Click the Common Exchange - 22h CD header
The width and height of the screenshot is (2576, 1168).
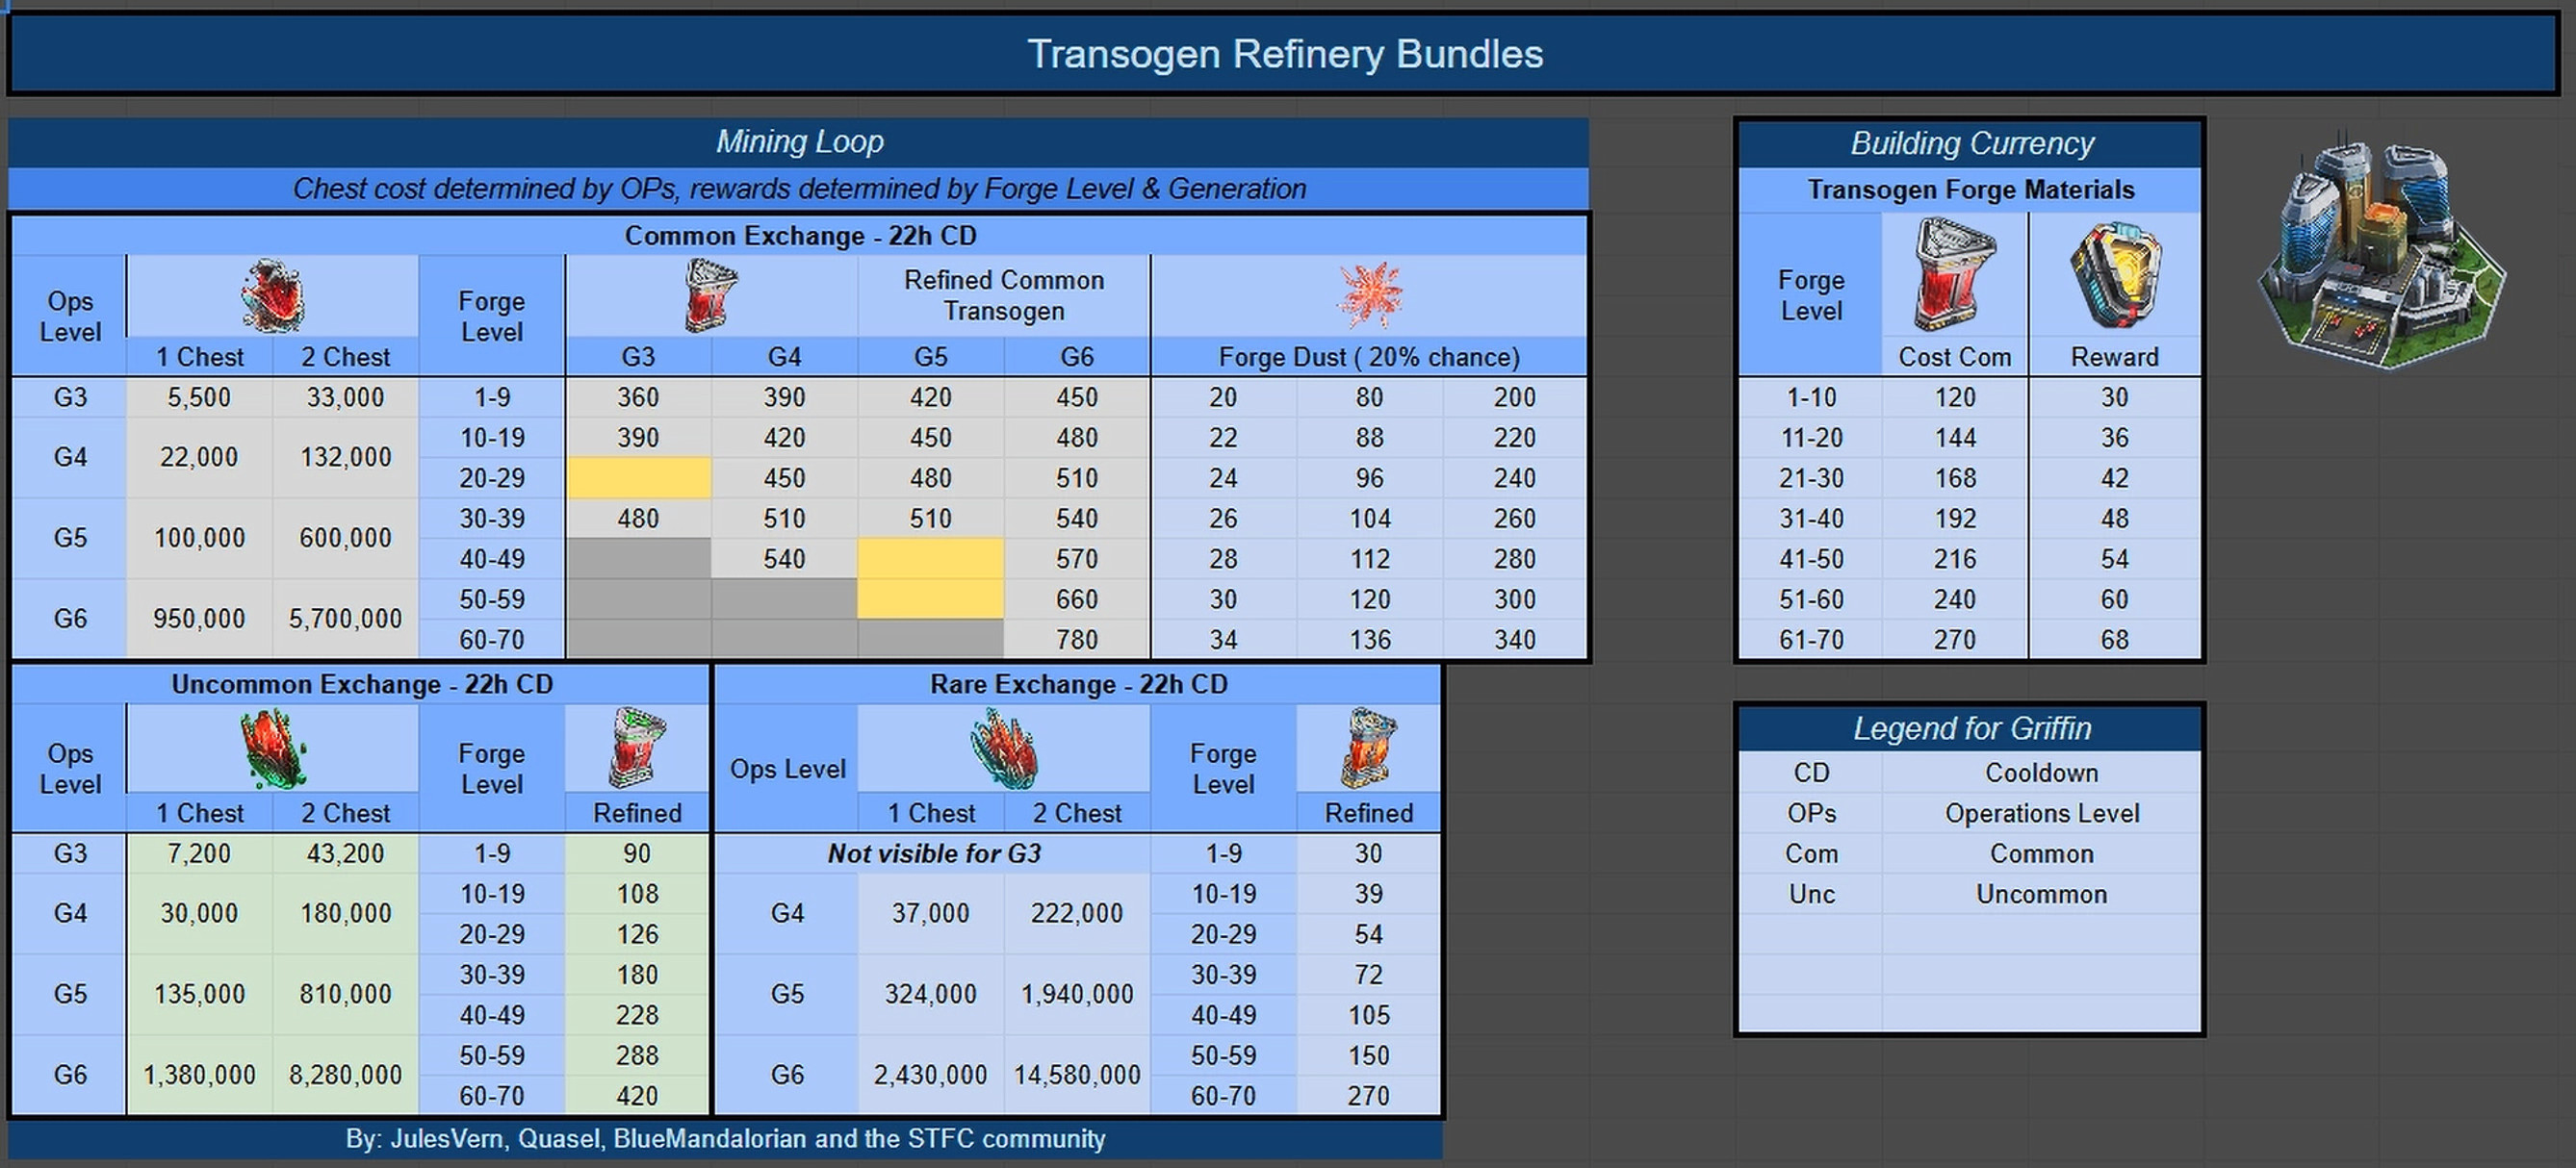pyautogui.click(x=800, y=236)
